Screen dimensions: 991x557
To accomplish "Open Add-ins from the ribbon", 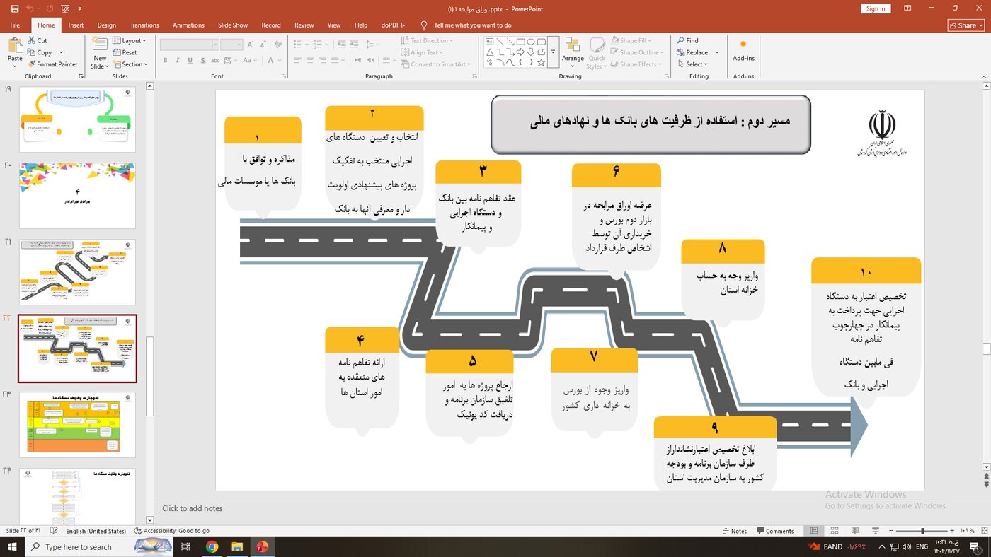I will coord(743,51).
